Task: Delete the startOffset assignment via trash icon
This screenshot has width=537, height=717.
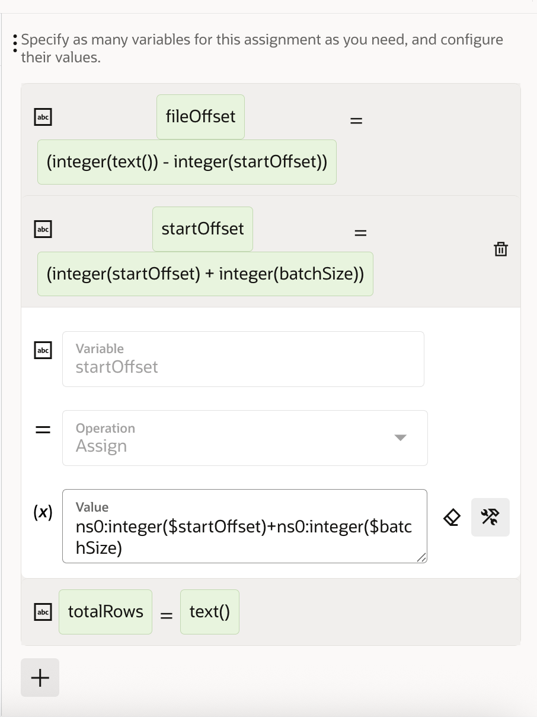Action: click(x=501, y=250)
